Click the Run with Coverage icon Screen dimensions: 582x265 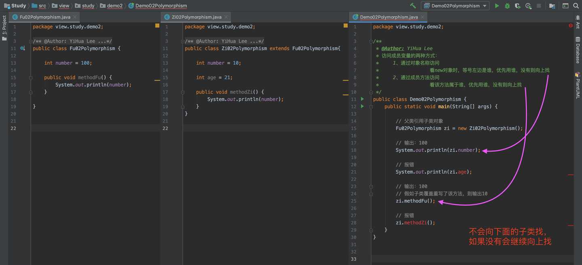tap(518, 6)
